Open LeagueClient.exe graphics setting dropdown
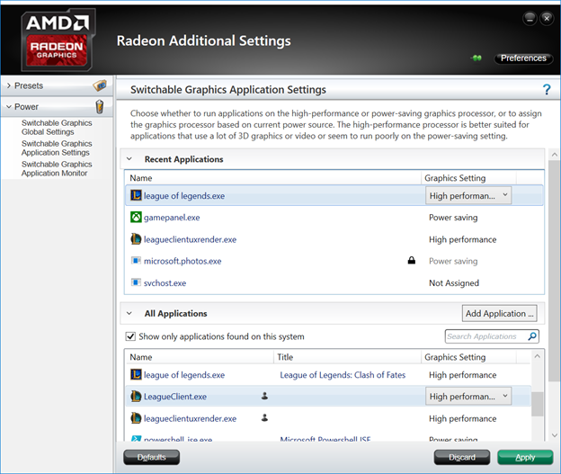The height and width of the screenshot is (474, 561). click(x=468, y=397)
